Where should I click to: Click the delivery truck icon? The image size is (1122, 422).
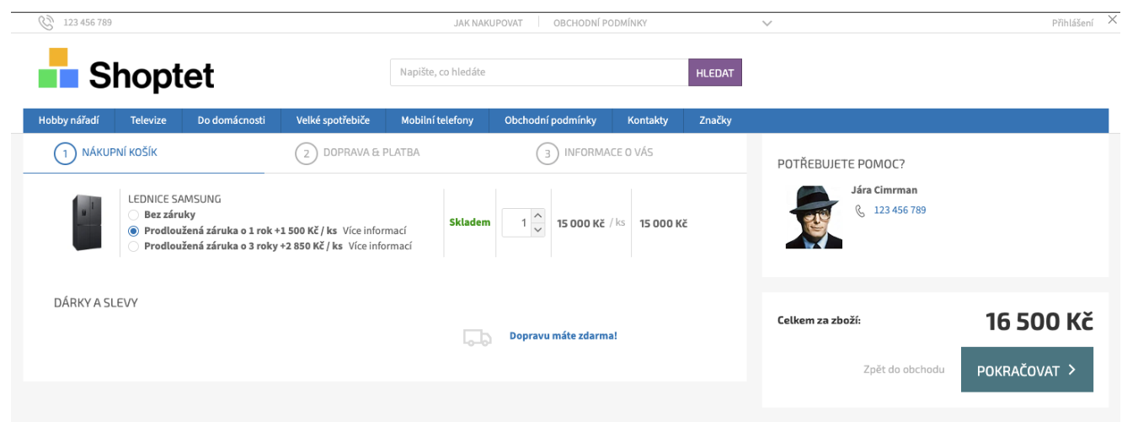(x=477, y=337)
